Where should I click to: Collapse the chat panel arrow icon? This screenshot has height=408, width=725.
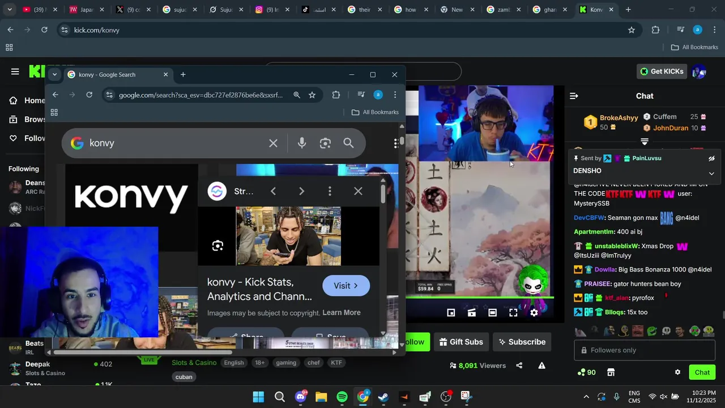coord(574,96)
